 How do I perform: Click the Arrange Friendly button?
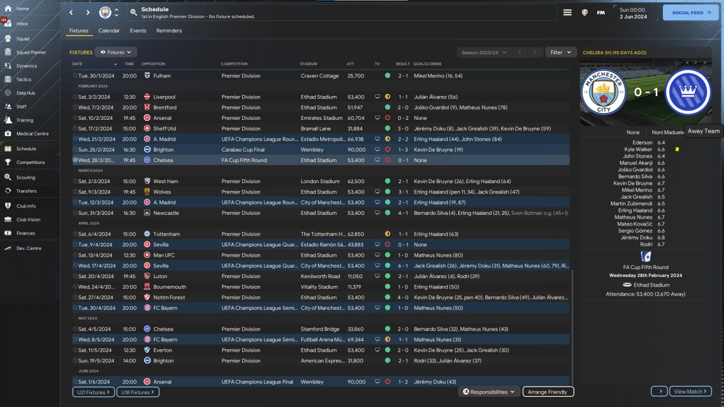pos(548,392)
